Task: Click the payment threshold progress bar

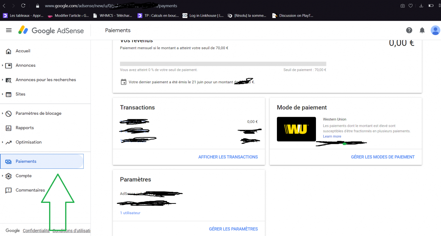Action: click(223, 64)
